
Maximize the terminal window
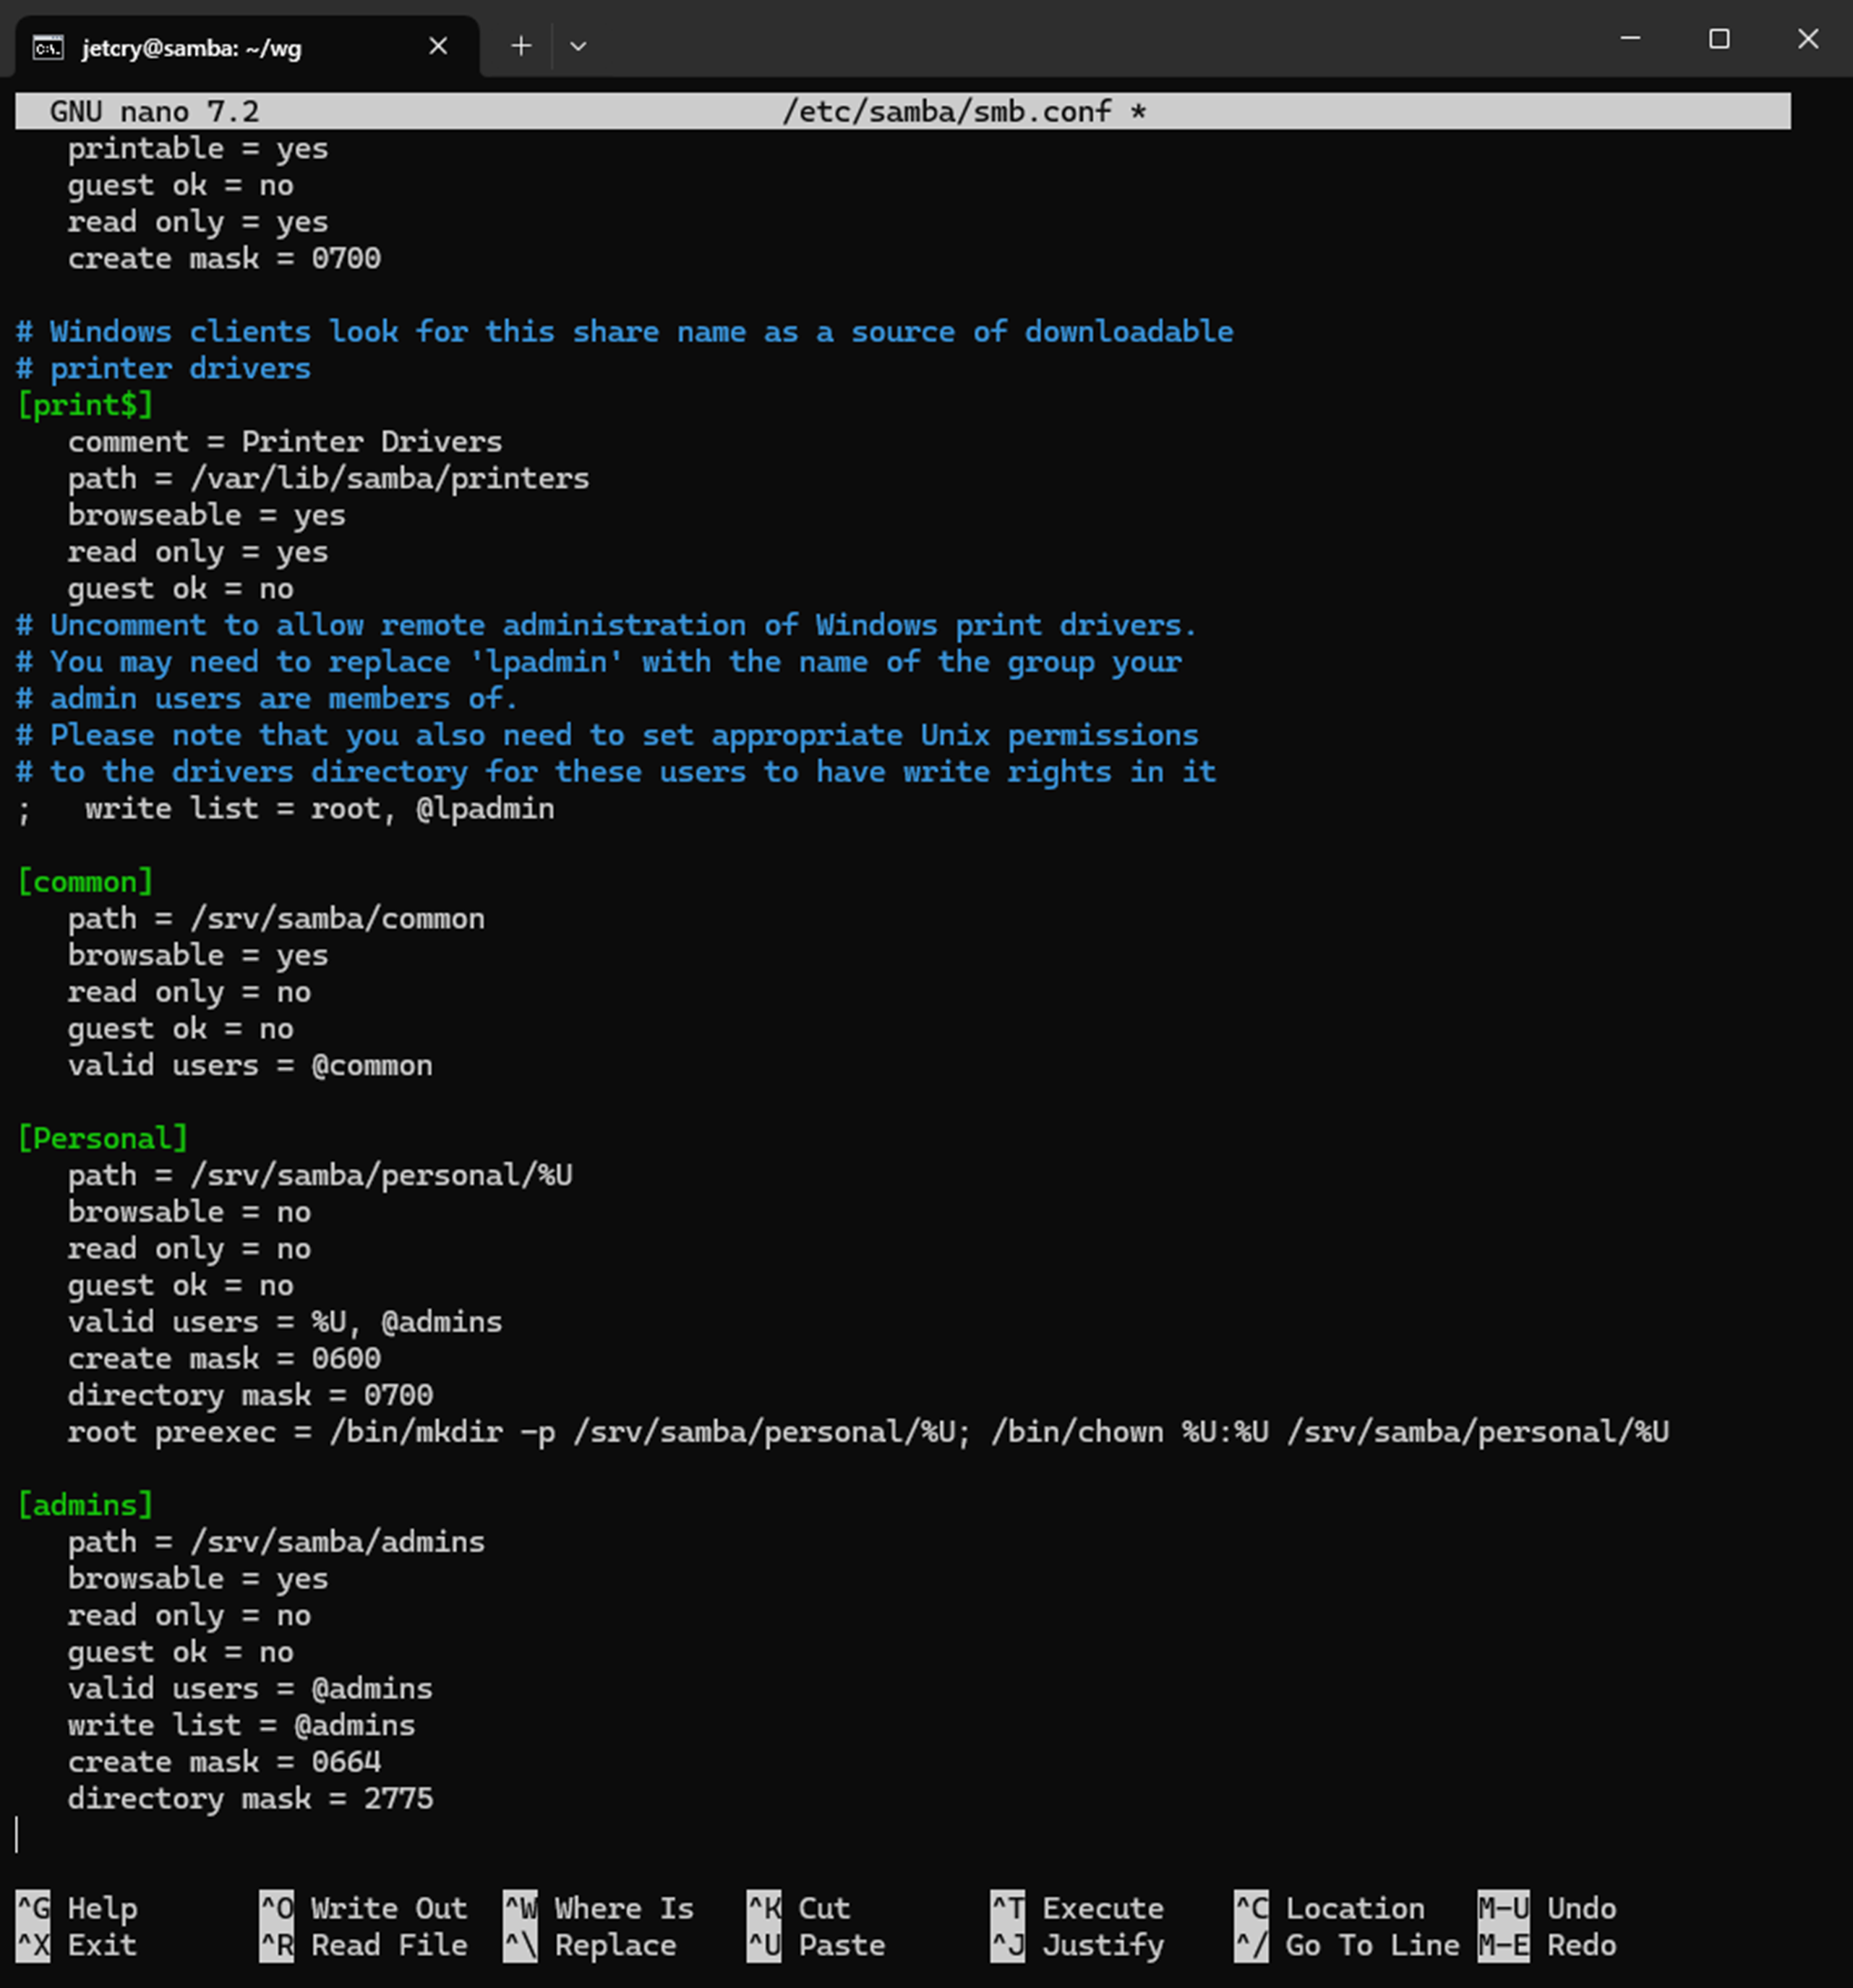1719,39
